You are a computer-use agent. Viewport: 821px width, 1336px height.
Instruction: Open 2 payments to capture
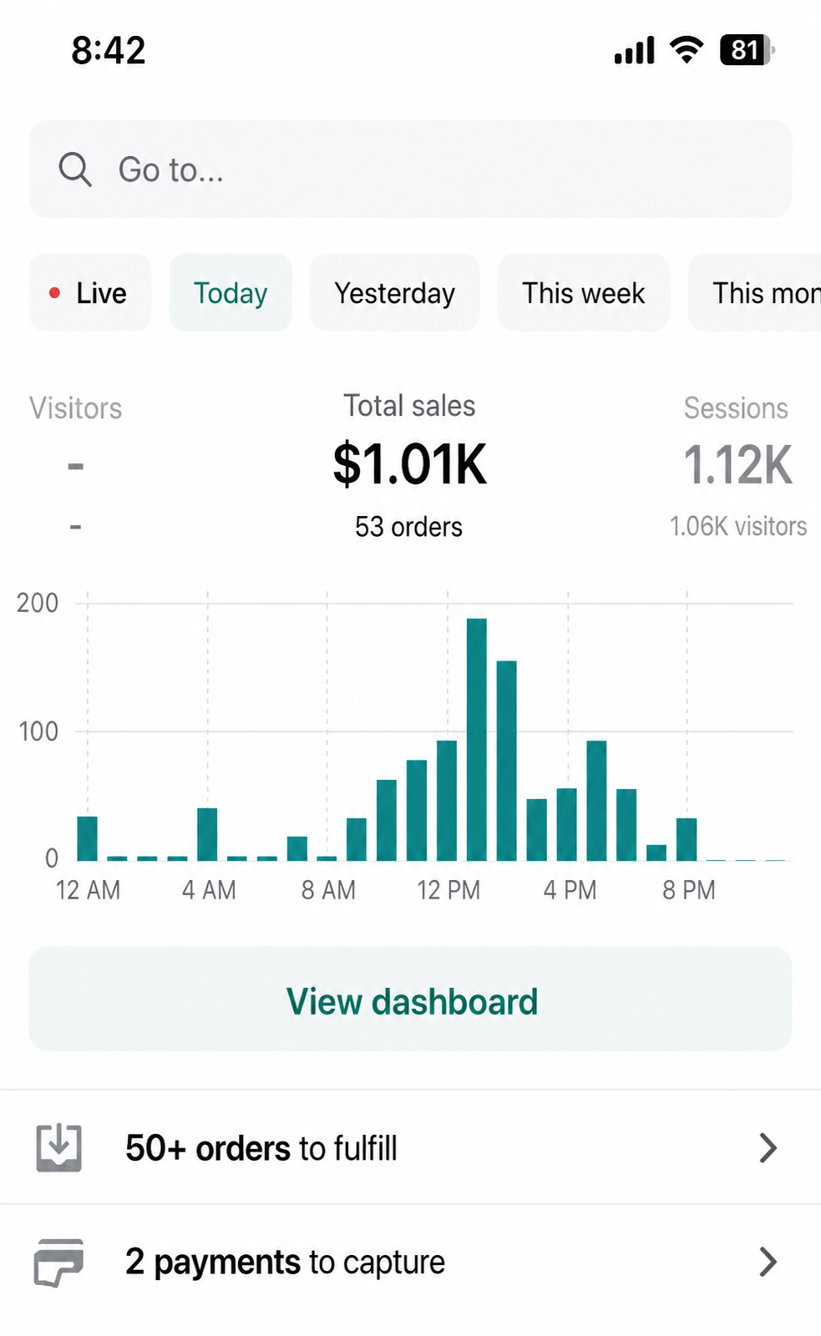pos(410,1262)
